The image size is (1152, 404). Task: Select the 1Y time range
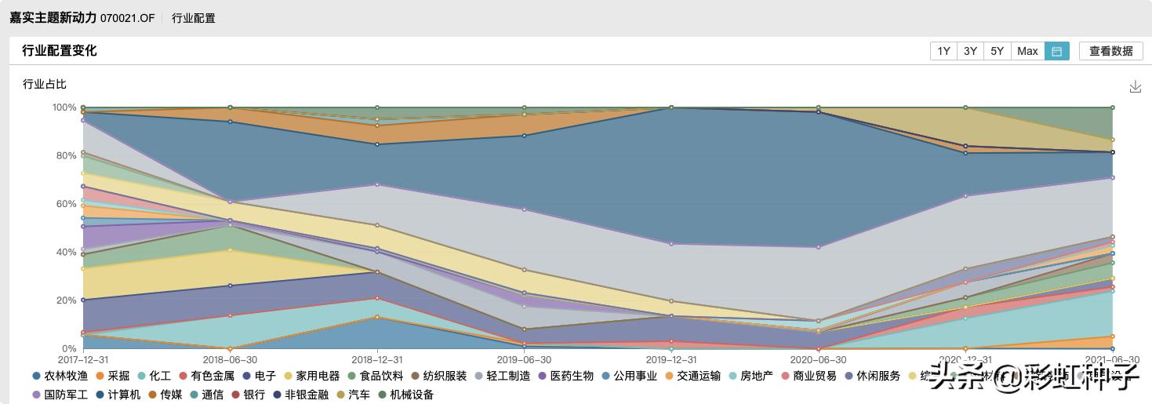click(x=943, y=51)
